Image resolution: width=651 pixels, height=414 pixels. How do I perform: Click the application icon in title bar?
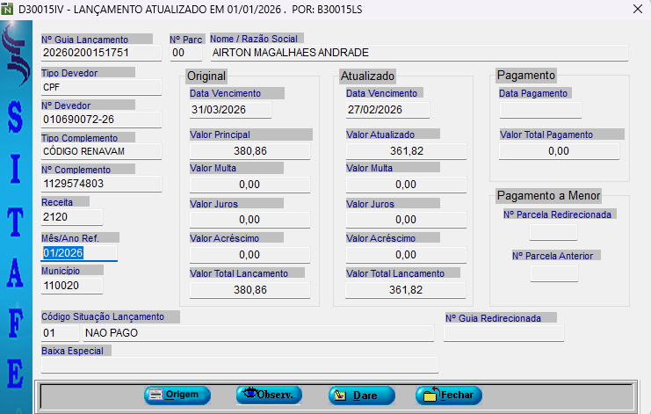coord(8,9)
